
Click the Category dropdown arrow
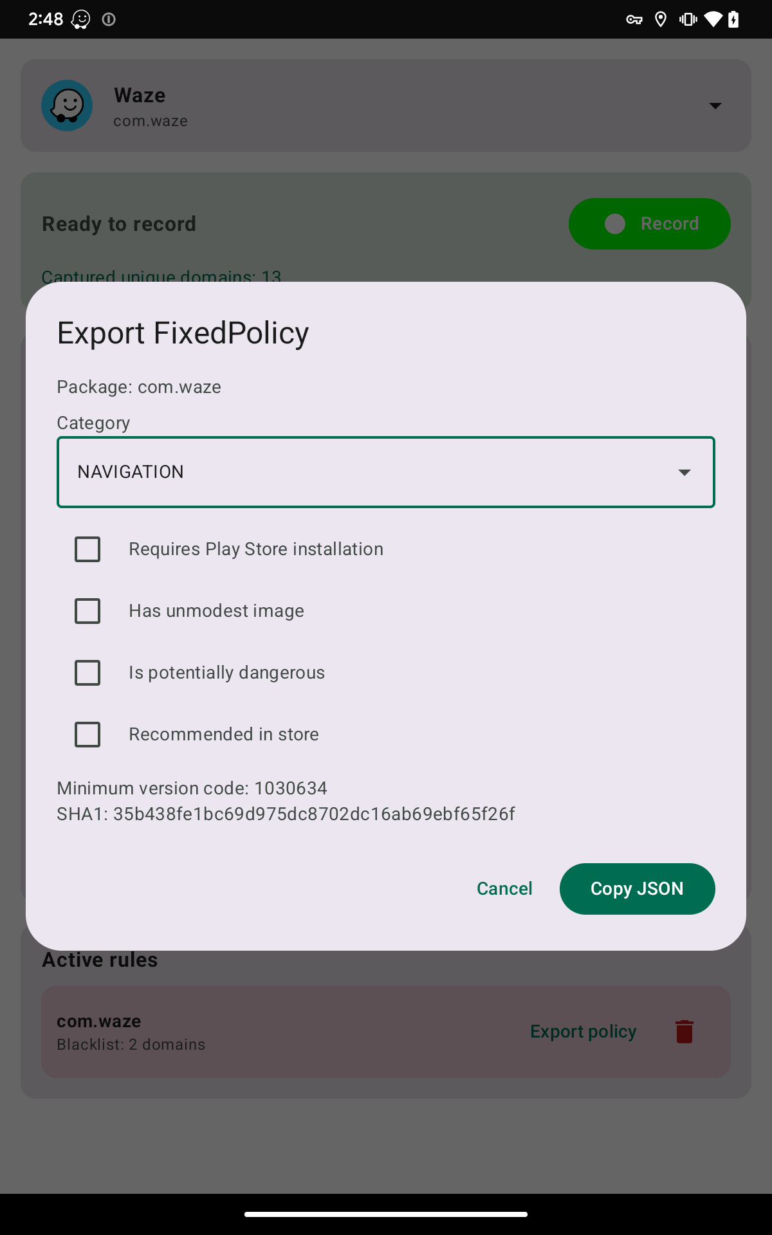click(685, 472)
